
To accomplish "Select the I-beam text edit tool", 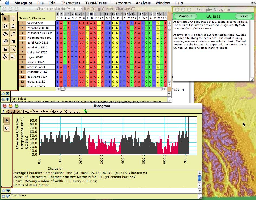I will pyautogui.click(x=13, y=19).
